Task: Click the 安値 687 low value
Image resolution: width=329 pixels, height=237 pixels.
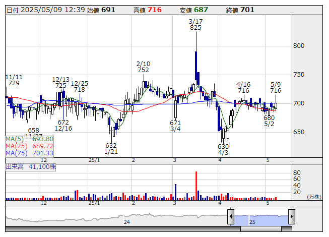Action: [193, 10]
